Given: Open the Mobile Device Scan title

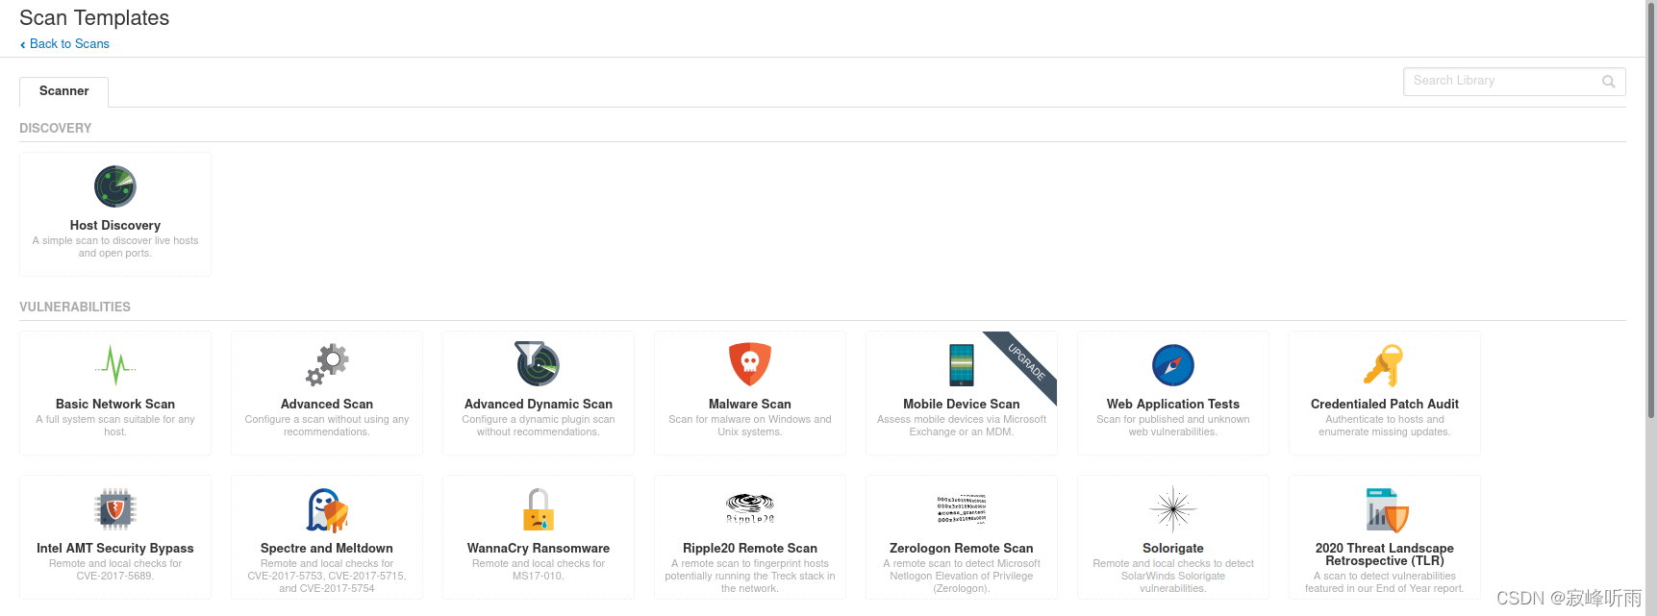Looking at the screenshot, I should coord(962,405).
